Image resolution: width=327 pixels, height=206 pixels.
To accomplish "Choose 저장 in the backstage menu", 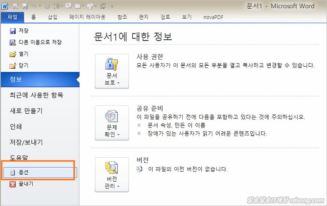I will tap(24, 31).
